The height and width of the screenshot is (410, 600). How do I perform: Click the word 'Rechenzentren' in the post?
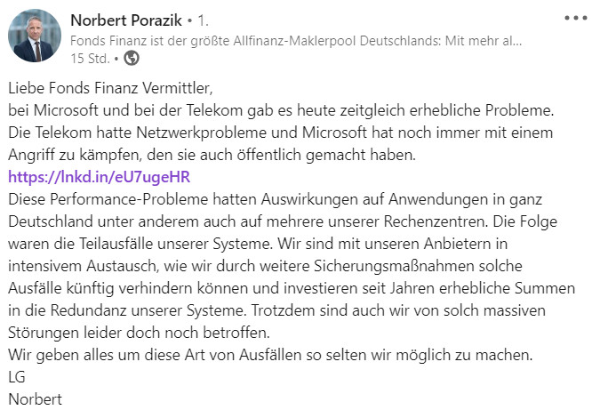tap(436, 221)
